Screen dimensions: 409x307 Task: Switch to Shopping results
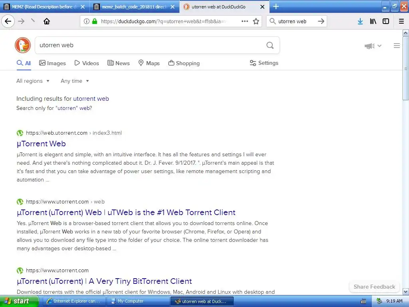tap(184, 63)
